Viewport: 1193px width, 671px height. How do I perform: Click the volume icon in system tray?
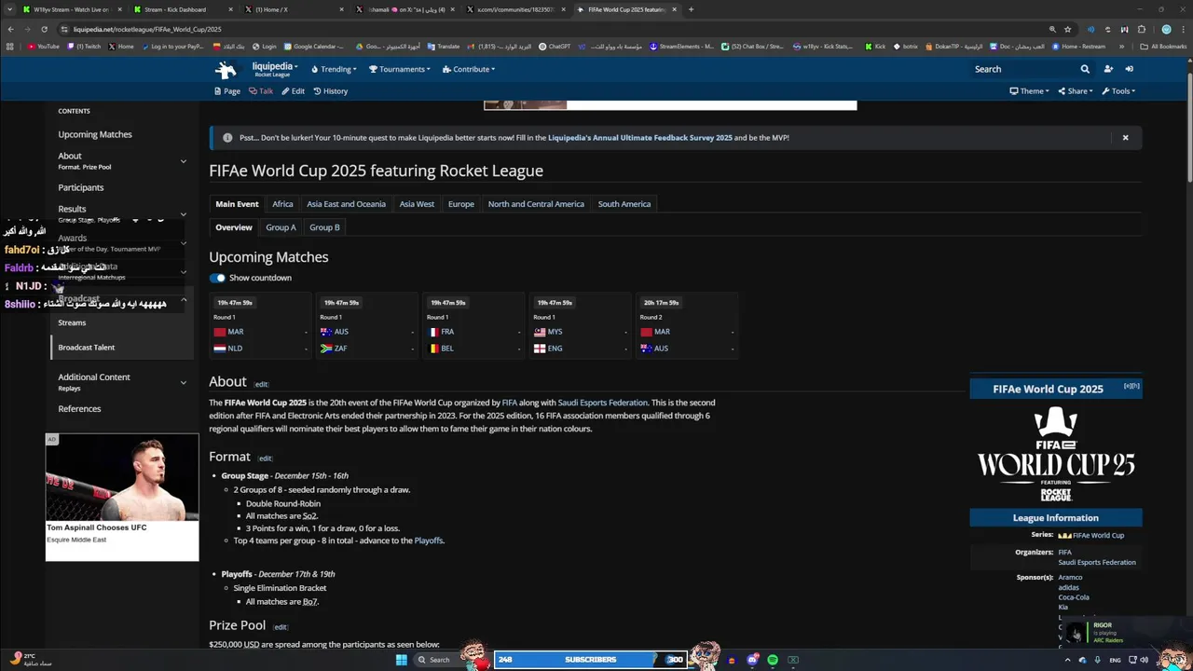[1145, 660]
